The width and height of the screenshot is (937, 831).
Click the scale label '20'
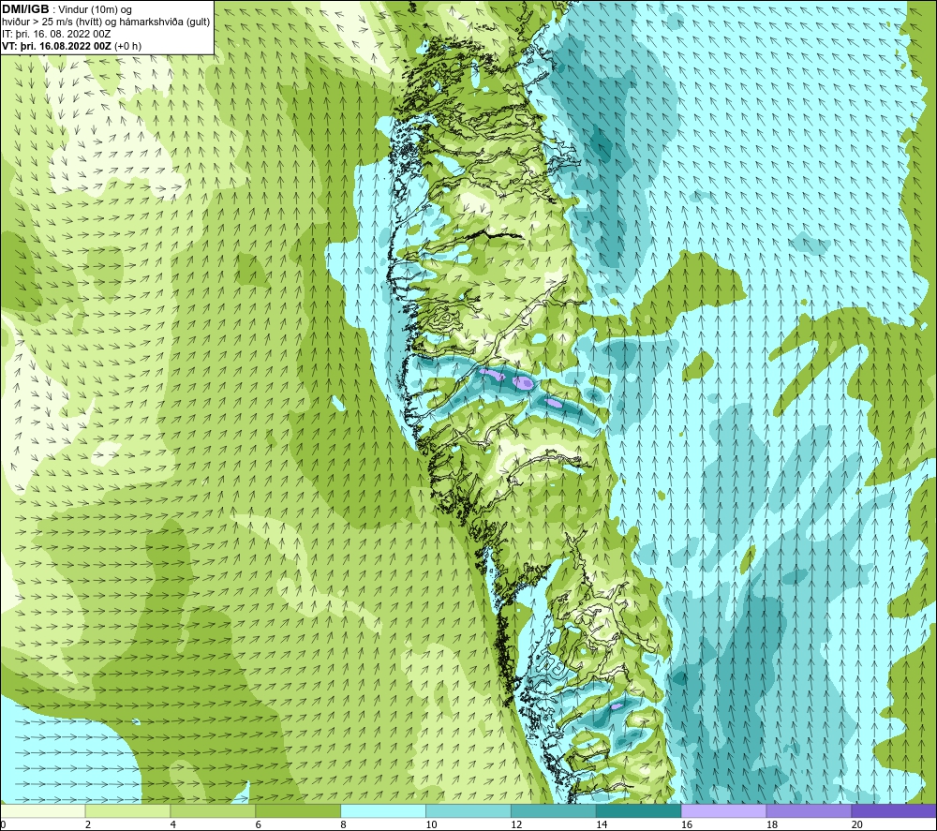[x=857, y=824]
